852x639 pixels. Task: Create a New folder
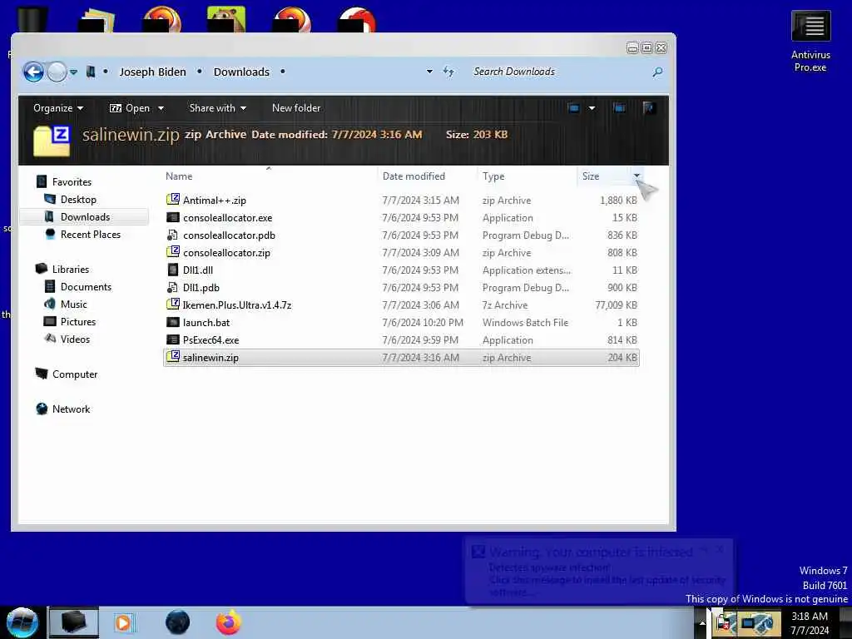(x=296, y=108)
